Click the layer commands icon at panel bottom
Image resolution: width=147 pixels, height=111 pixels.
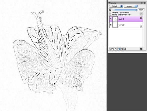pyautogui.click(x=110, y=49)
